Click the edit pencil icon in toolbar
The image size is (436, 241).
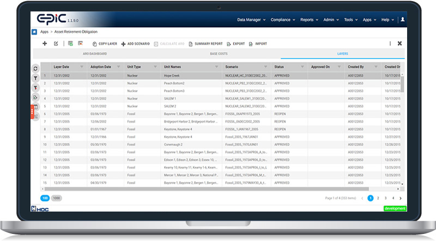point(56,44)
